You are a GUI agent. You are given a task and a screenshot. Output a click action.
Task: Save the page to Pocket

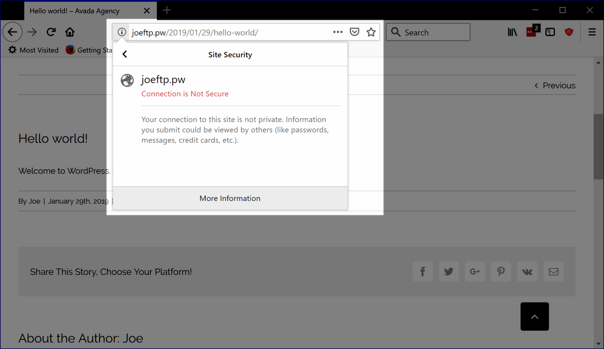click(354, 32)
